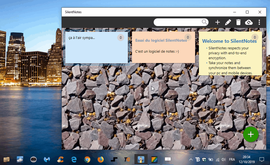270x165 pixels.
Task: Click the B tray icon
Action: (x=198, y=160)
